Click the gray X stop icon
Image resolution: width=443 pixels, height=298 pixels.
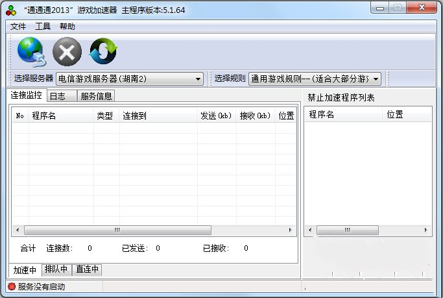pyautogui.click(x=67, y=52)
